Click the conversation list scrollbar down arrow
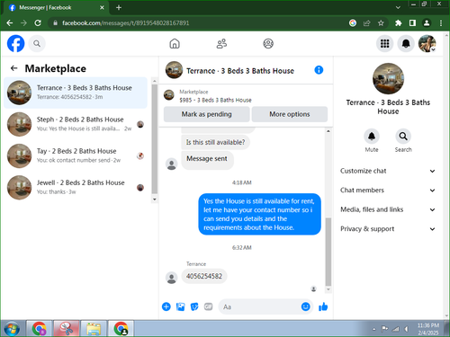The image size is (450, 337). [155, 200]
